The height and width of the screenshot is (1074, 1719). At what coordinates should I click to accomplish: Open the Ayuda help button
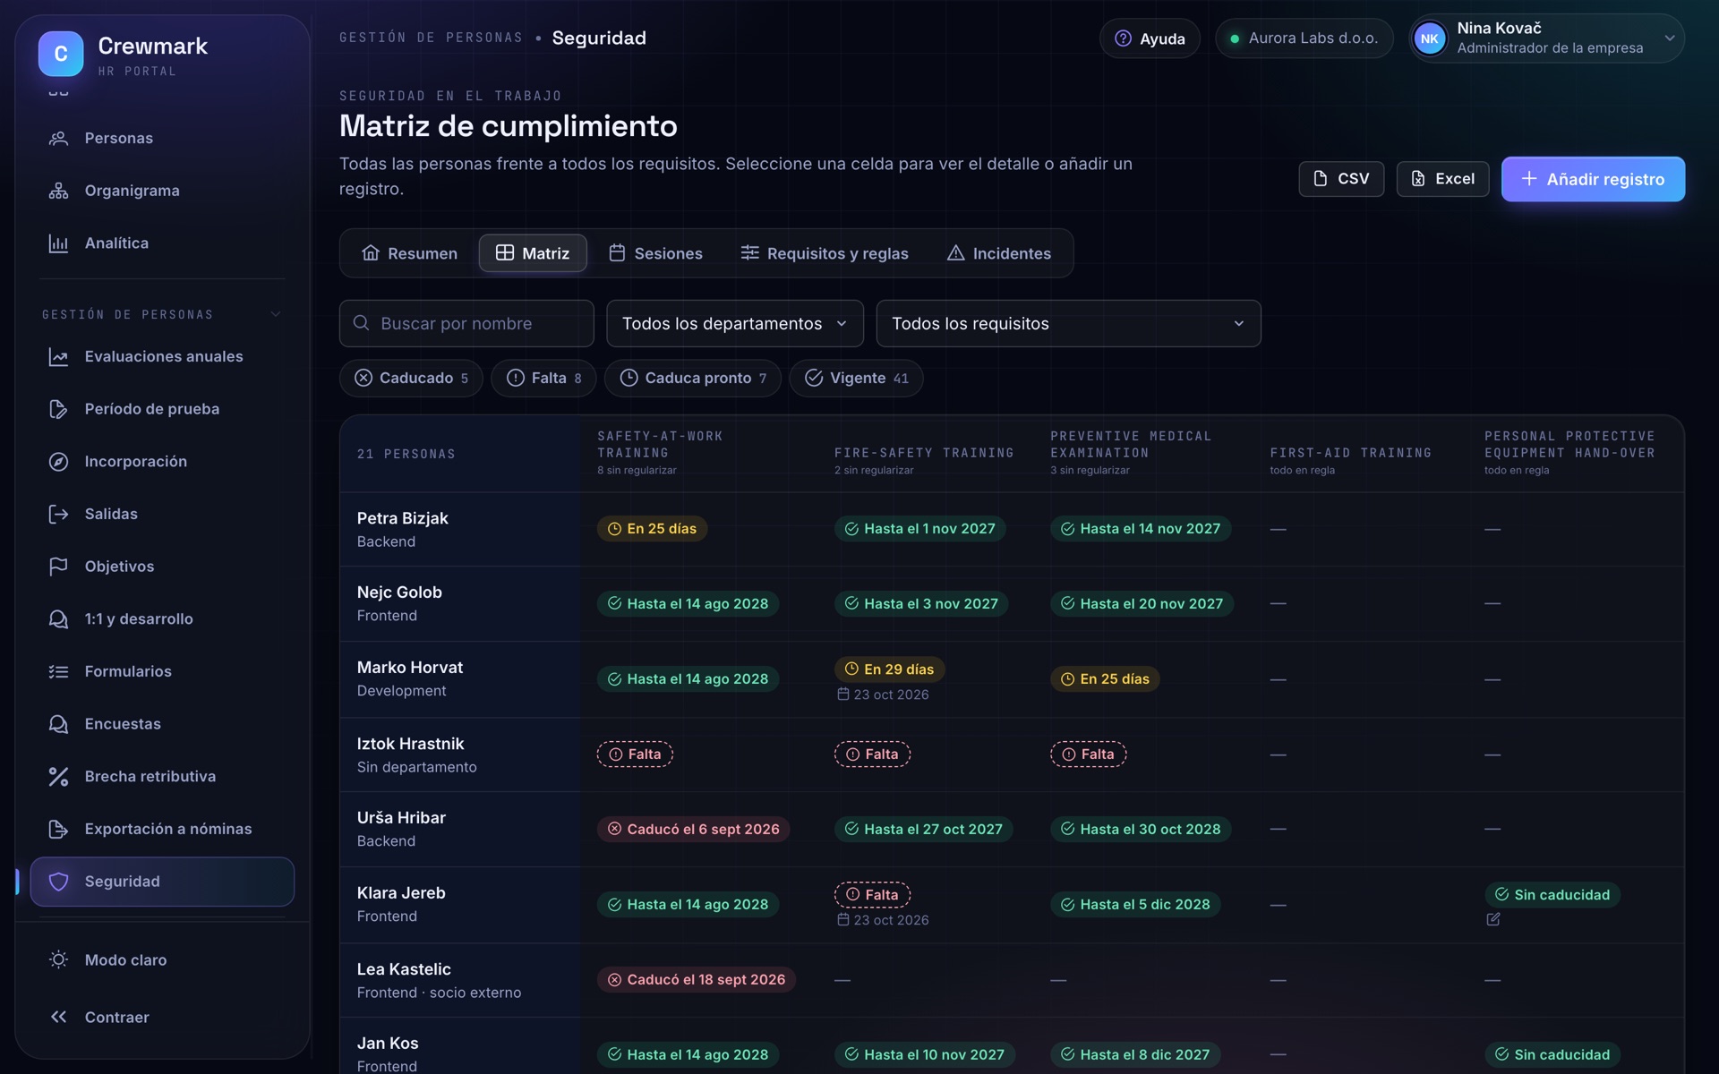1150,38
